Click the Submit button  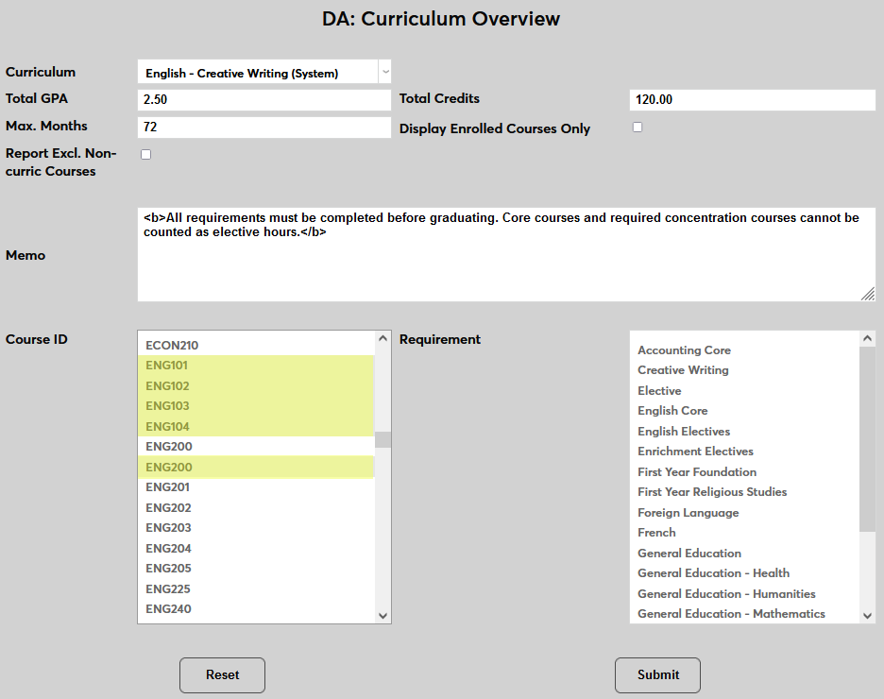(x=657, y=675)
